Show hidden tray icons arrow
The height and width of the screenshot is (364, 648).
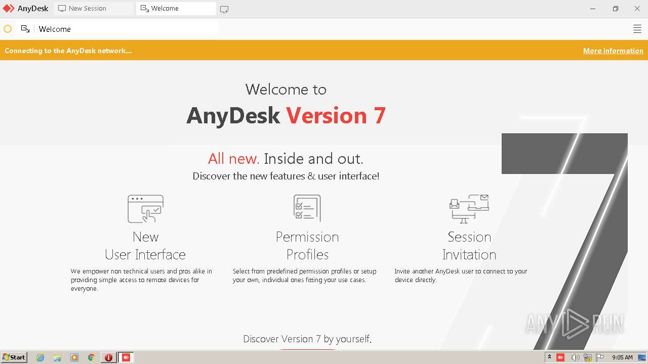pos(549,357)
